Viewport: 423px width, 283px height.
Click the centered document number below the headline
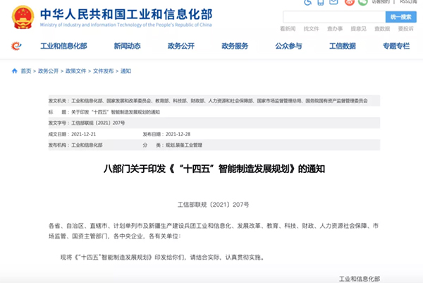pyautogui.click(x=213, y=205)
